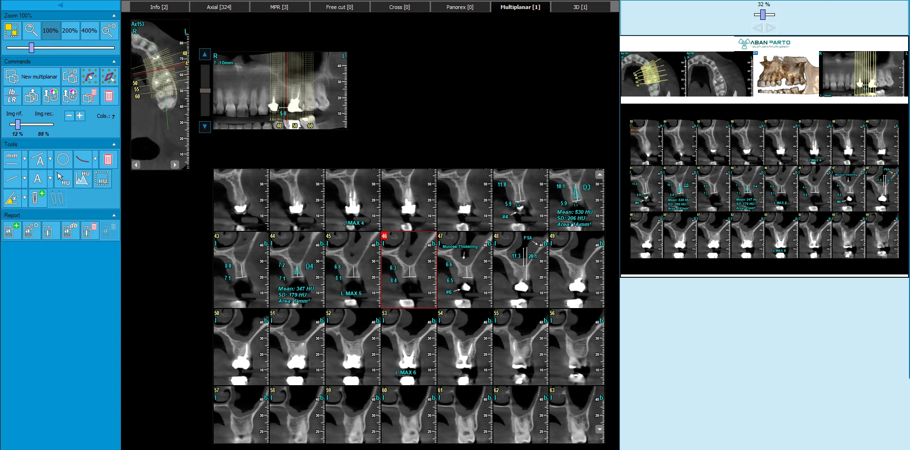Open dropdown next to curve tool
Viewport: 910px width, 450px height.
click(95, 159)
